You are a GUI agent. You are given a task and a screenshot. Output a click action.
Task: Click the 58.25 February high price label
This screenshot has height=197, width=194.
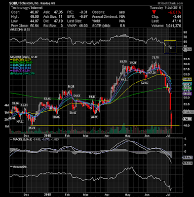pyautogui.click(x=71, y=86)
